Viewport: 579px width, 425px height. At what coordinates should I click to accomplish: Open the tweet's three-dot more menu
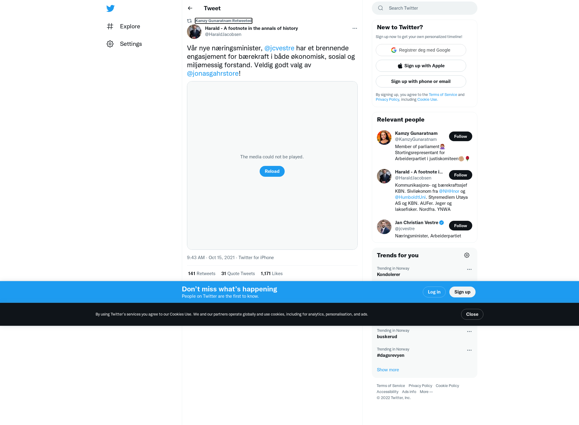point(355,28)
